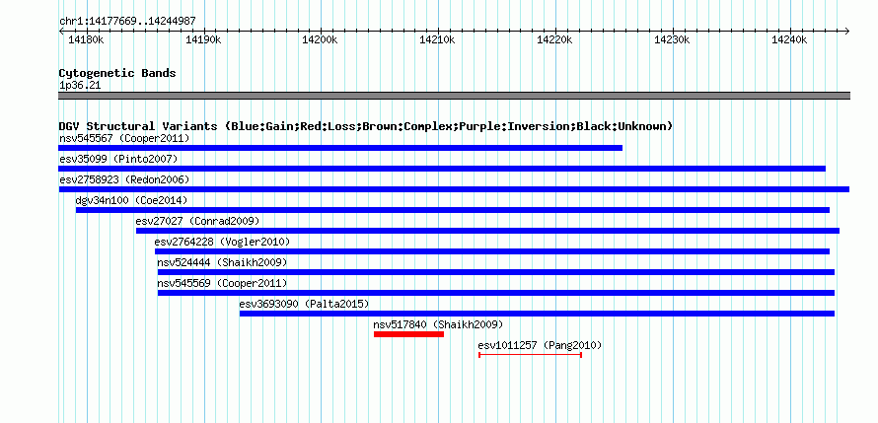Image resolution: width=878 pixels, height=423 pixels.
Task: Click the 14190k ruler position
Action: pyautogui.click(x=202, y=39)
